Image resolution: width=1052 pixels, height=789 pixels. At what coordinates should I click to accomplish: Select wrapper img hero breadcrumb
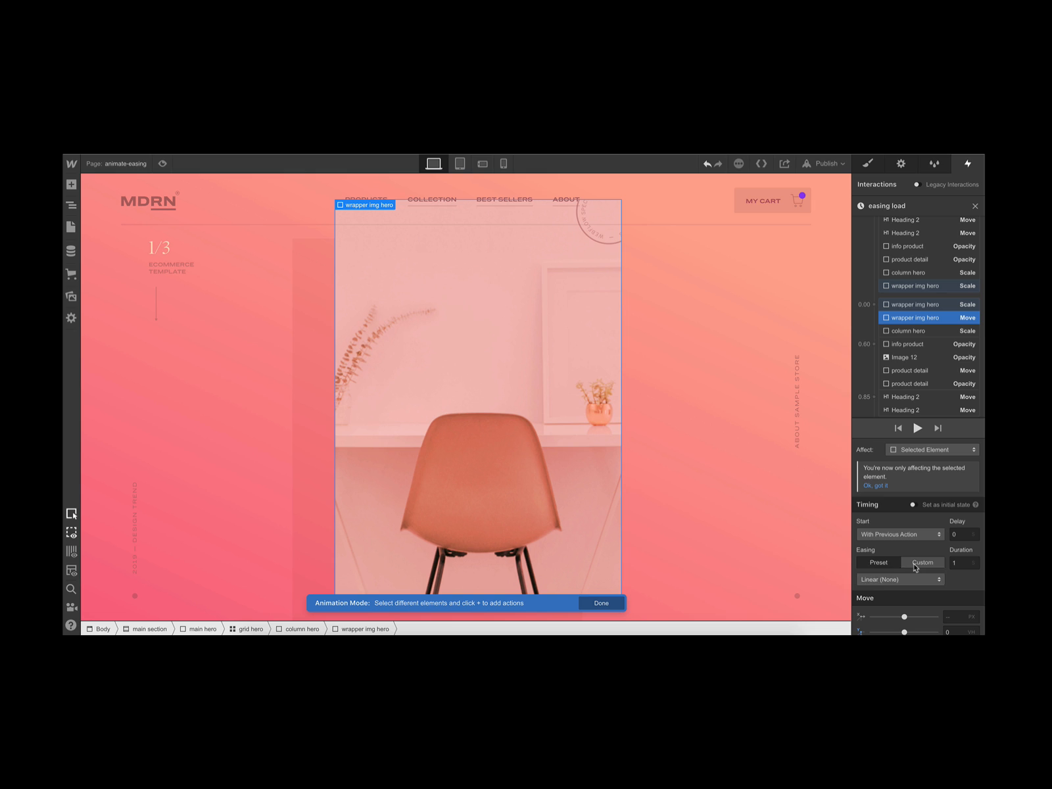(x=361, y=629)
